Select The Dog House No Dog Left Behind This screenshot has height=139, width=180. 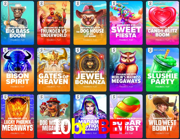tap(90, 23)
